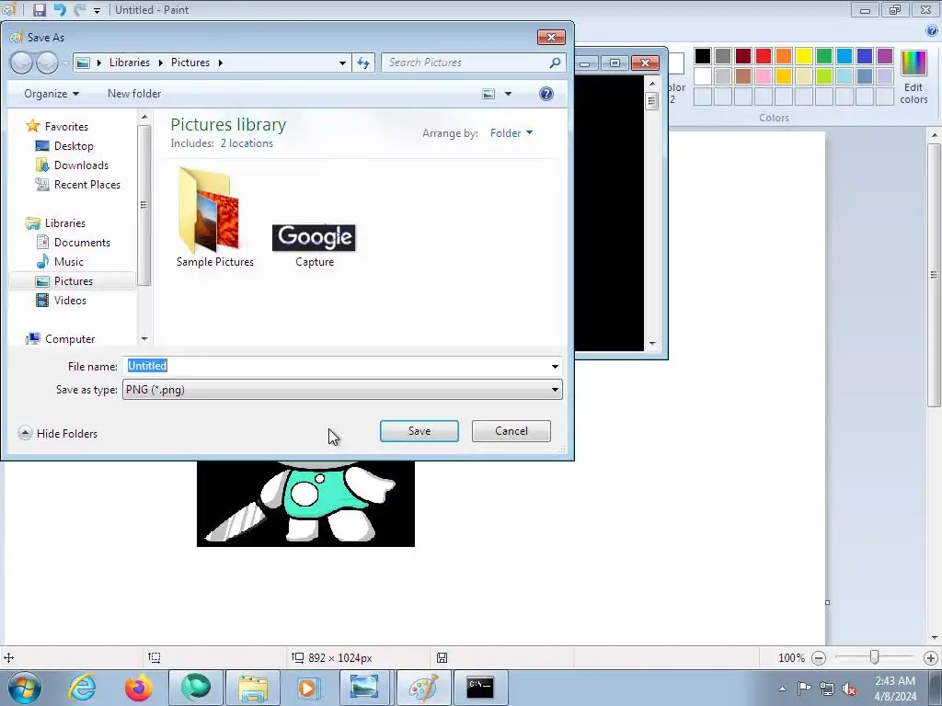
Task: Click the Paint Help icon
Action: click(932, 30)
